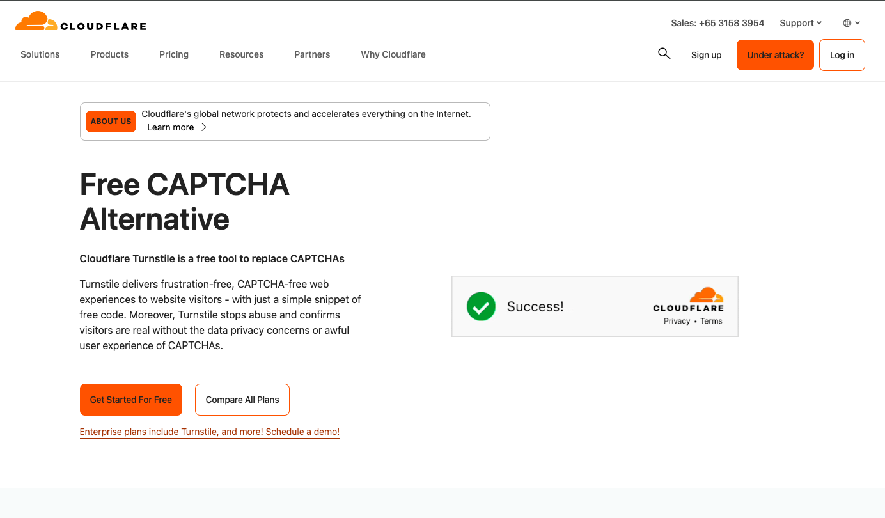Screen dimensions: 885x518
Task: Click the Cloudflare logo in the header
Action: [x=80, y=20]
